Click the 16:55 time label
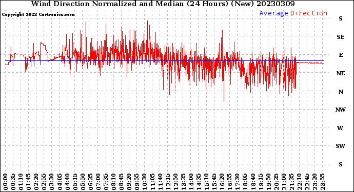 230,182
